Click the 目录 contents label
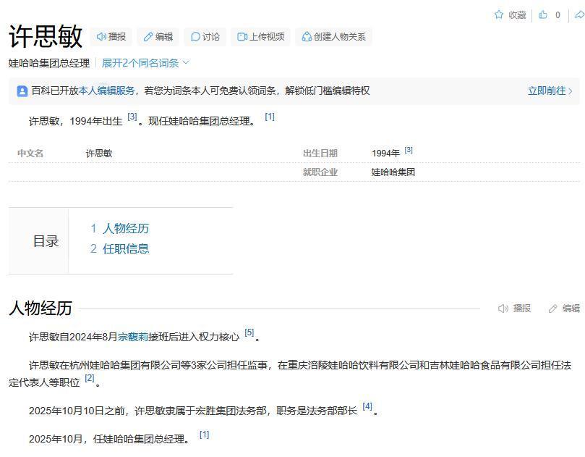 46,241
